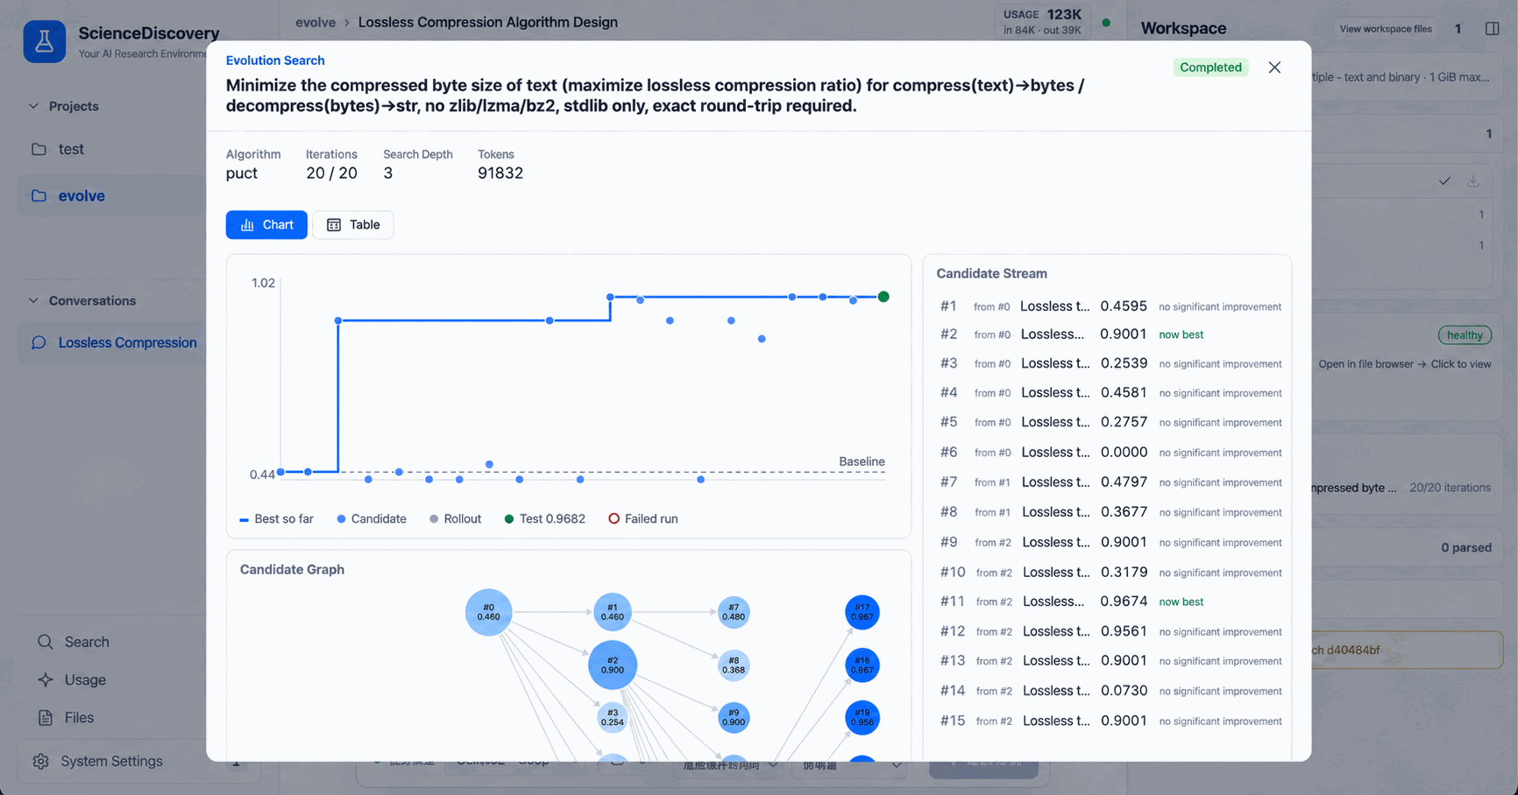
Task: Select candidate node #2 0.900 in graph
Action: pyautogui.click(x=613, y=665)
